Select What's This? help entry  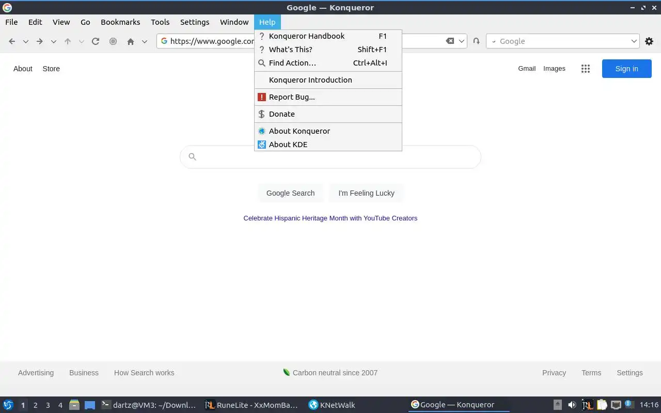tap(328, 50)
